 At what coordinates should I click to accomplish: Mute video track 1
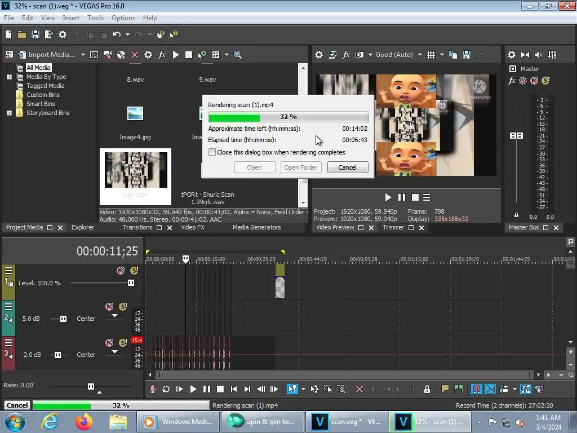pyautogui.click(x=121, y=271)
